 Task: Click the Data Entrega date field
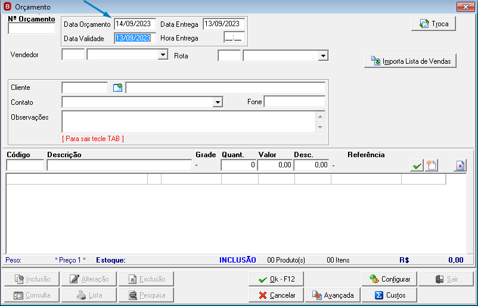point(224,24)
